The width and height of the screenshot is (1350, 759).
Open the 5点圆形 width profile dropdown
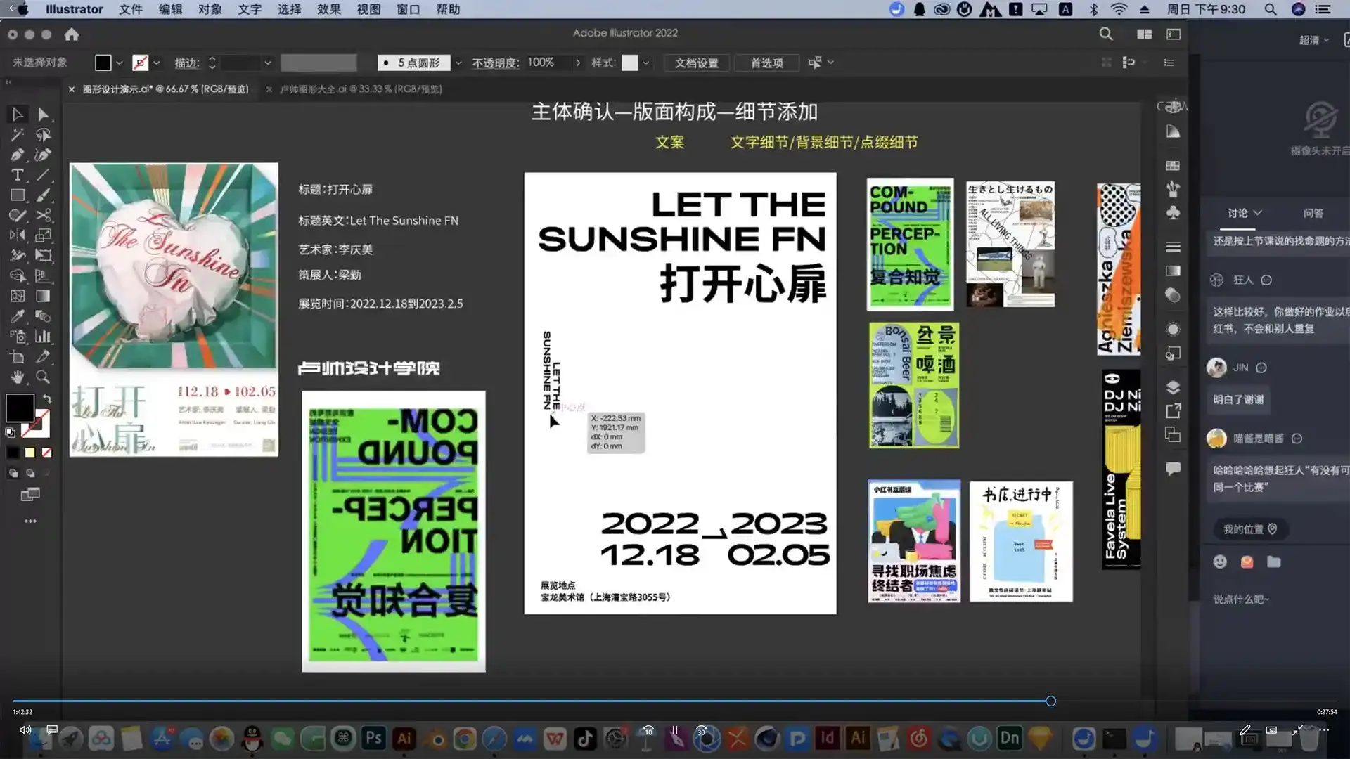[x=458, y=63]
